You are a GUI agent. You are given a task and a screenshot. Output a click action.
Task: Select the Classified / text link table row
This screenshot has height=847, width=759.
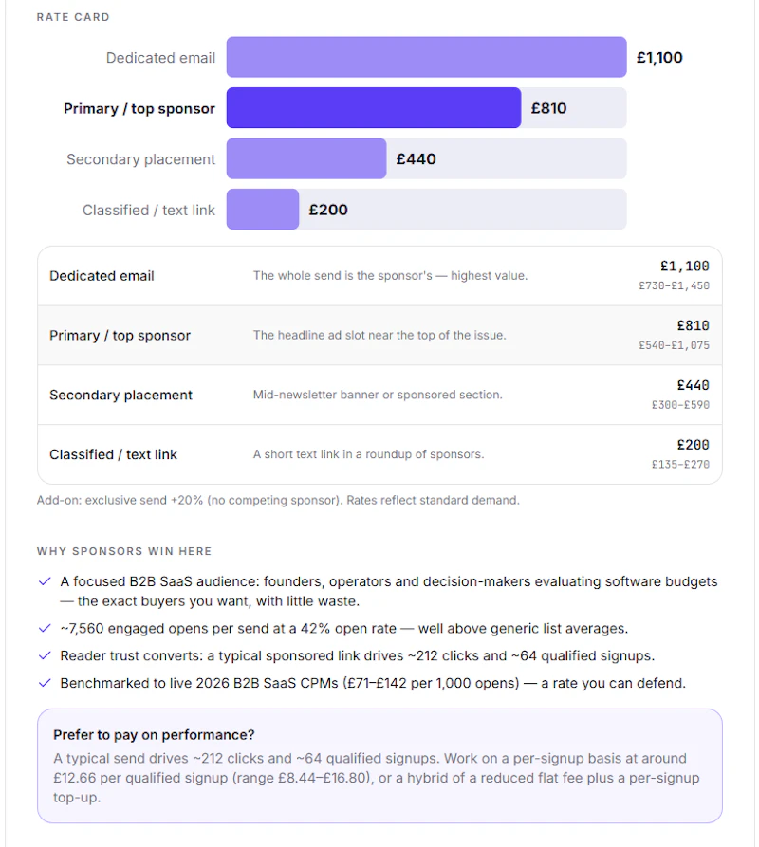coord(379,454)
